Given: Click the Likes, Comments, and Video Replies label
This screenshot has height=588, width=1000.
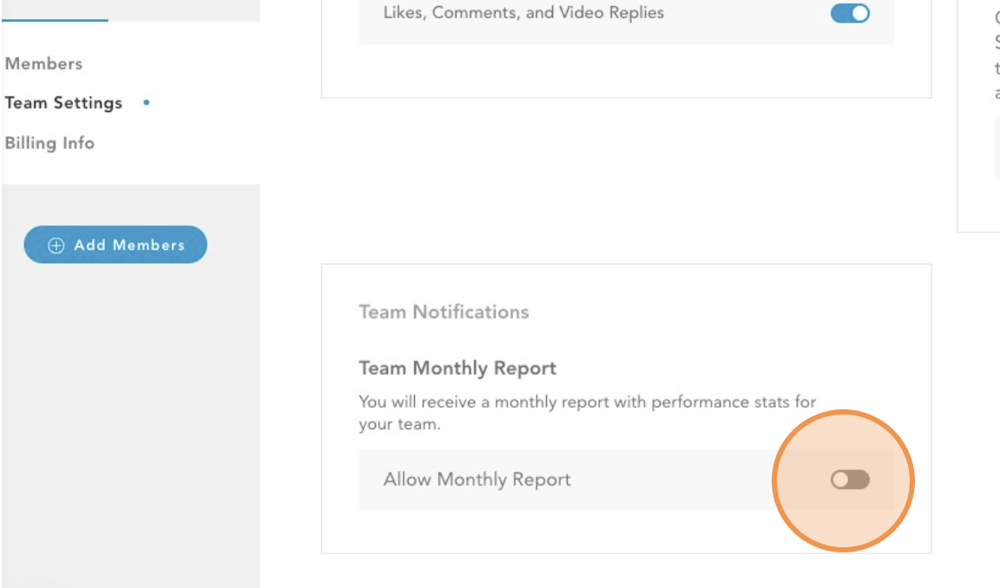Looking at the screenshot, I should click(x=523, y=13).
